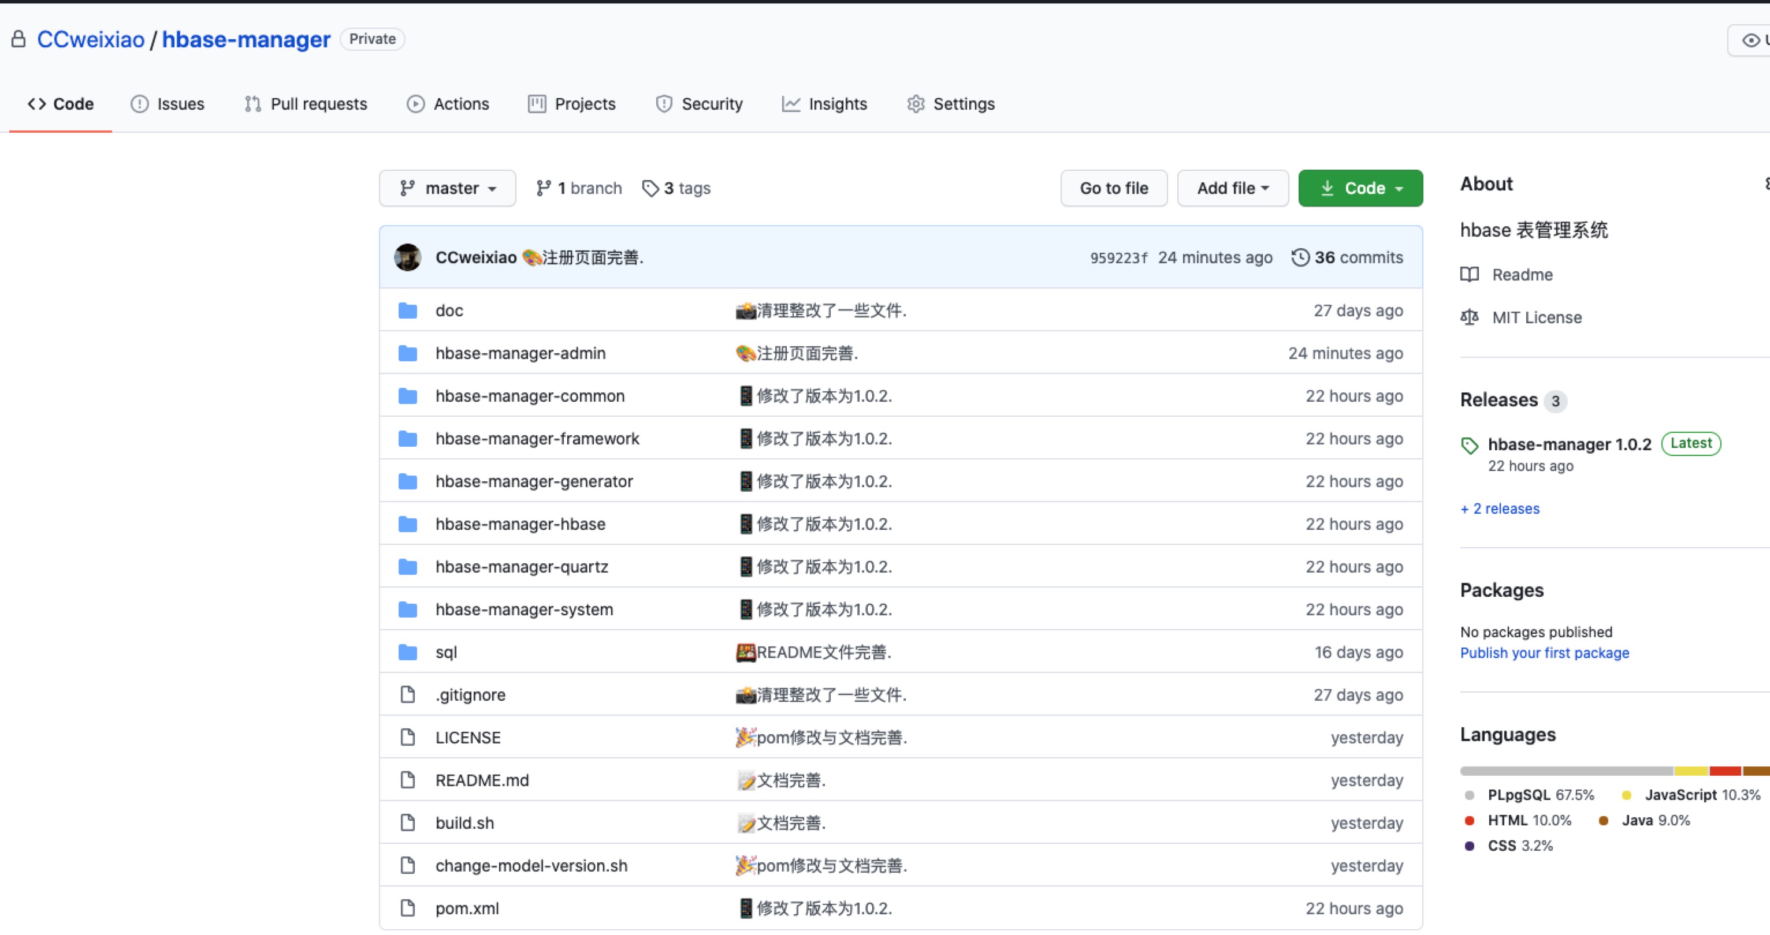The width and height of the screenshot is (1770, 935).
Task: Click the tag icon beside 3 tags
Action: point(650,188)
